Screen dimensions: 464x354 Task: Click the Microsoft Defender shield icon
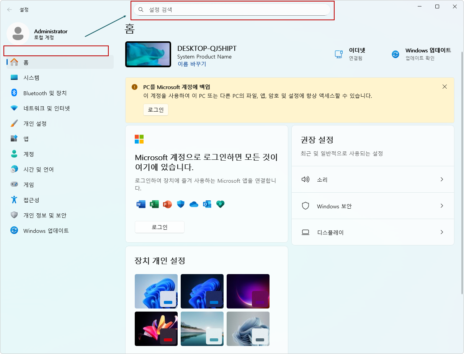click(181, 204)
